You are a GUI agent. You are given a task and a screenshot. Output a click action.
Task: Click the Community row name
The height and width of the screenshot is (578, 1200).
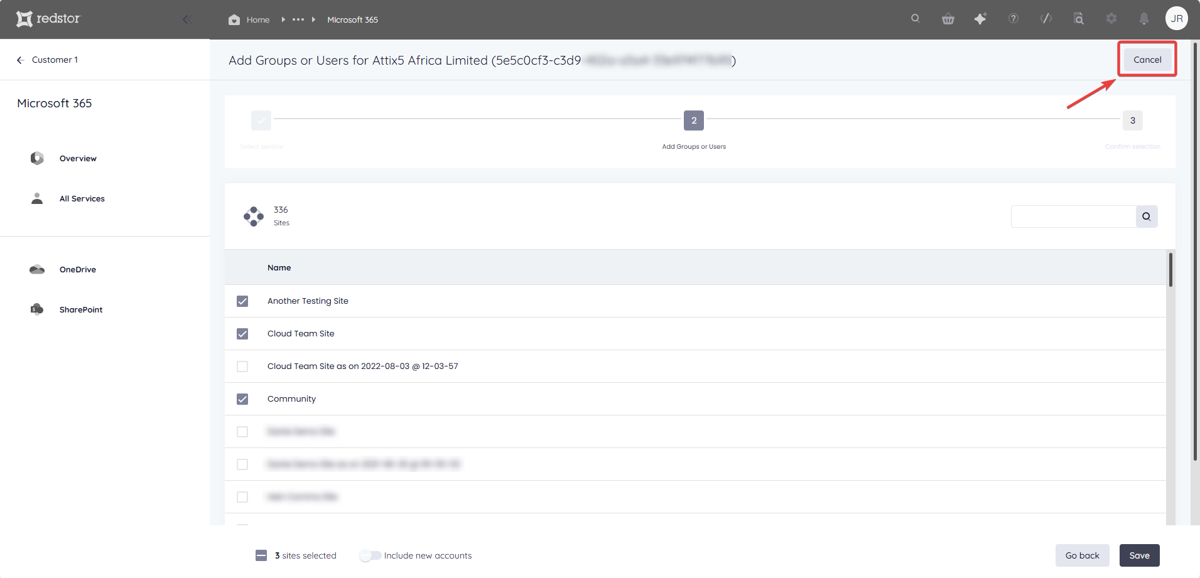[x=291, y=399]
